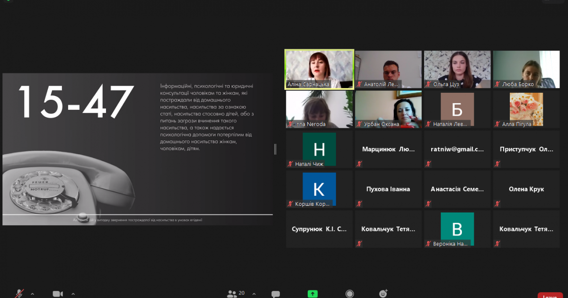The width and height of the screenshot is (568, 298).
Task: Start recording with the Record icon
Action: (349, 294)
